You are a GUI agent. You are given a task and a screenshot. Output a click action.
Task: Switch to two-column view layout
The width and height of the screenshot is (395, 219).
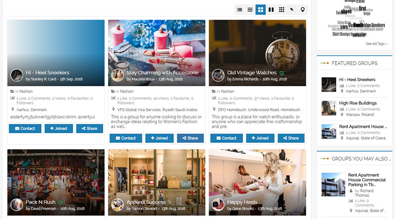(271, 10)
